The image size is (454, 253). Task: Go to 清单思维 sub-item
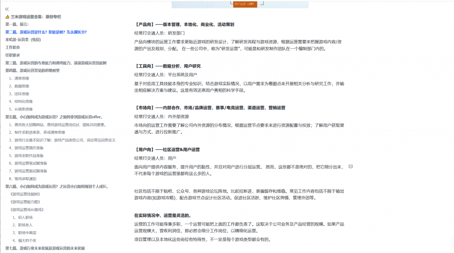(22, 78)
